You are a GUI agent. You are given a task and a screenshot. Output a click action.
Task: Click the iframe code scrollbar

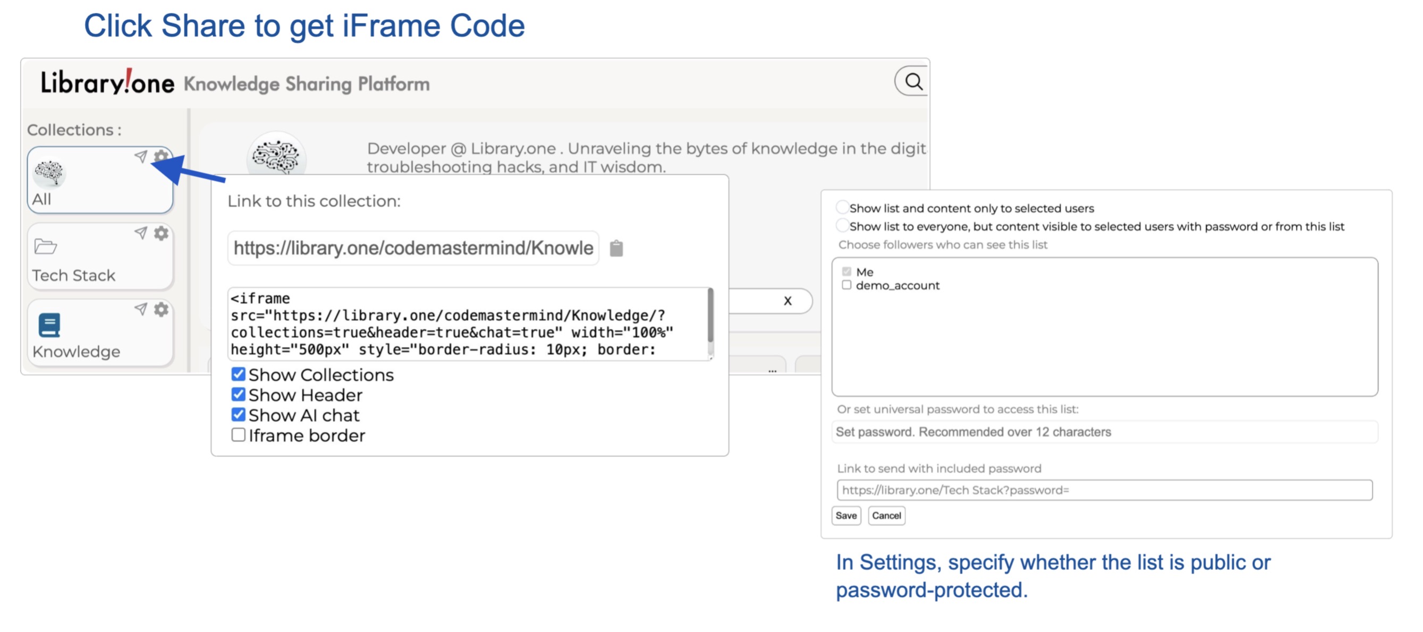coord(710,315)
